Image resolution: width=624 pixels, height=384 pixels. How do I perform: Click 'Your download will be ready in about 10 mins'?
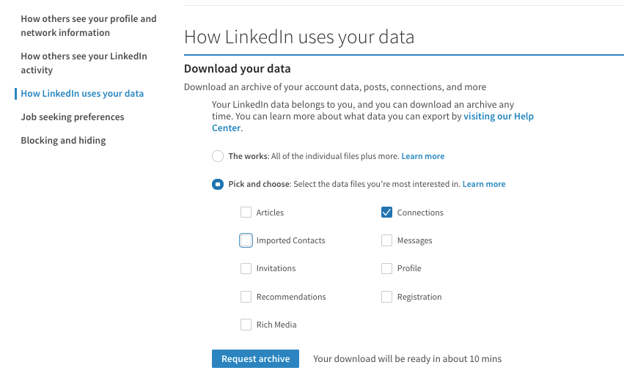coord(407,359)
